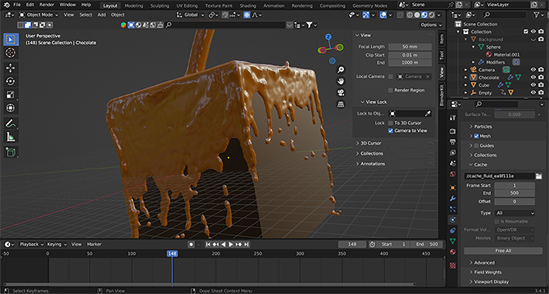The width and height of the screenshot is (549, 294).
Task: Activate the Add Cube tool
Action: pos(11,152)
